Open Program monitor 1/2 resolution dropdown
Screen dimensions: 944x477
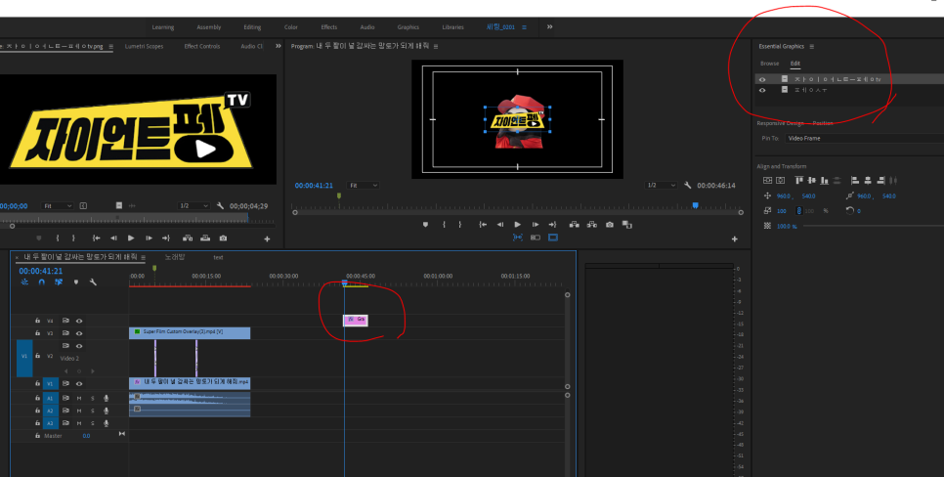661,186
